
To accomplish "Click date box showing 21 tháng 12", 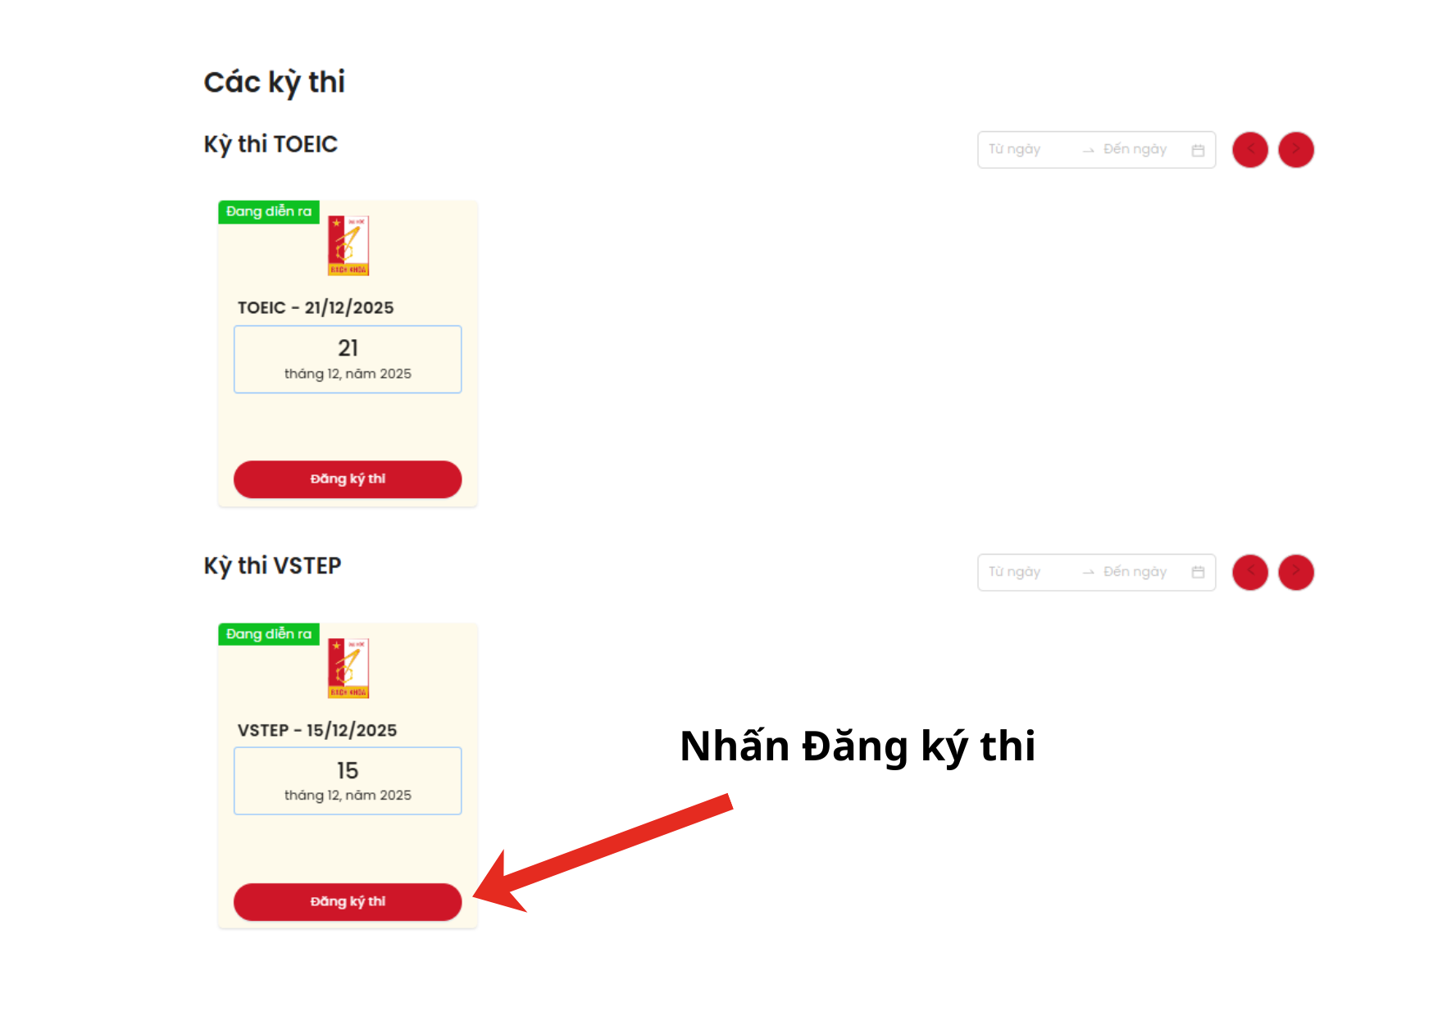I will pyautogui.click(x=348, y=360).
